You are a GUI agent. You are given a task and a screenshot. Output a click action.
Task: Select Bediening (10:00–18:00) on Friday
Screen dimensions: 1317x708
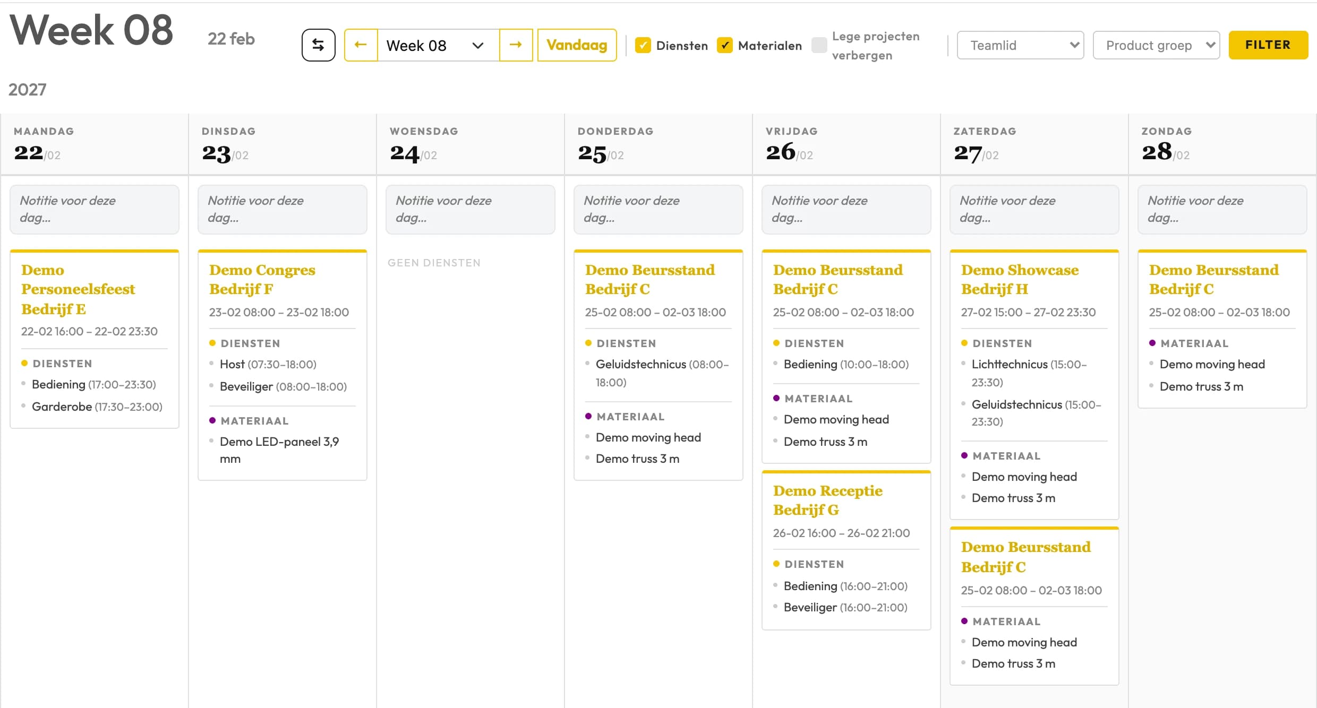click(846, 364)
